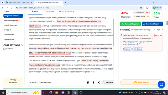Click Remove Plagiarism button
Screen dimensions: 168x95
tap(130, 24)
